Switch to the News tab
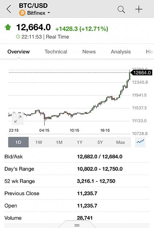This screenshot has height=228, width=154. (x=89, y=52)
